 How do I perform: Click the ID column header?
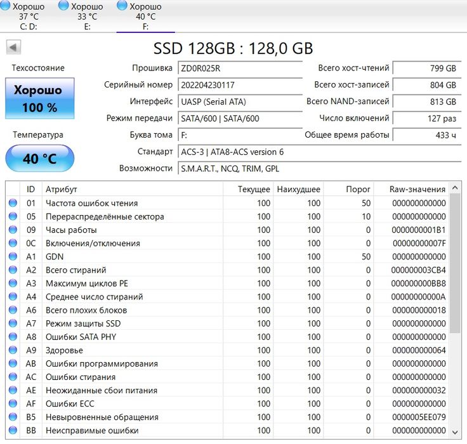point(31,189)
